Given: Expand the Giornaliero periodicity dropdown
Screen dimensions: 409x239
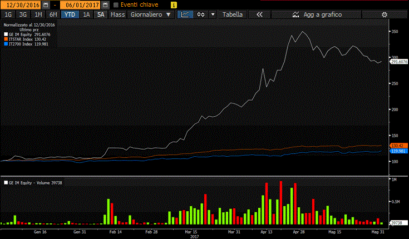Looking at the screenshot, I should click(151, 14).
